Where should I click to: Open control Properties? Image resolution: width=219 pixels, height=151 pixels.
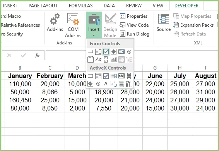pos(133,16)
